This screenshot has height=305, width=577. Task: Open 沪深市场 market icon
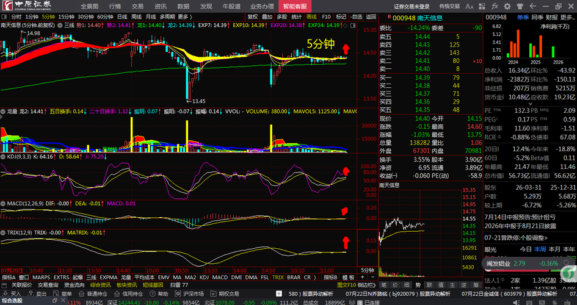178,293
